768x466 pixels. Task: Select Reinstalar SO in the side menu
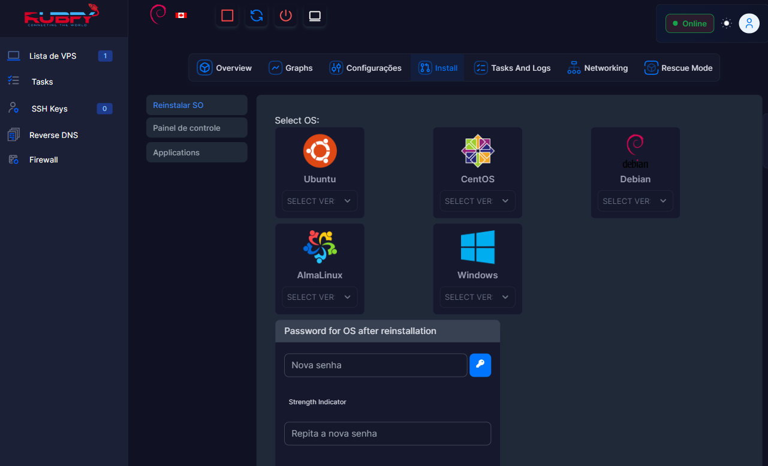coord(197,105)
